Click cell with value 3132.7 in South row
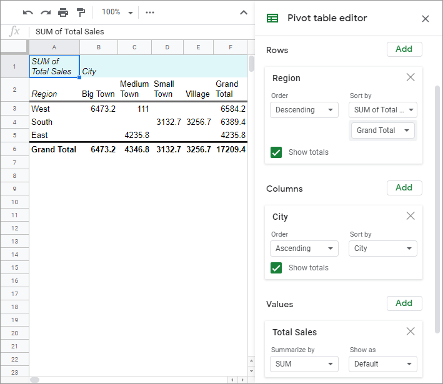 pyautogui.click(x=167, y=122)
